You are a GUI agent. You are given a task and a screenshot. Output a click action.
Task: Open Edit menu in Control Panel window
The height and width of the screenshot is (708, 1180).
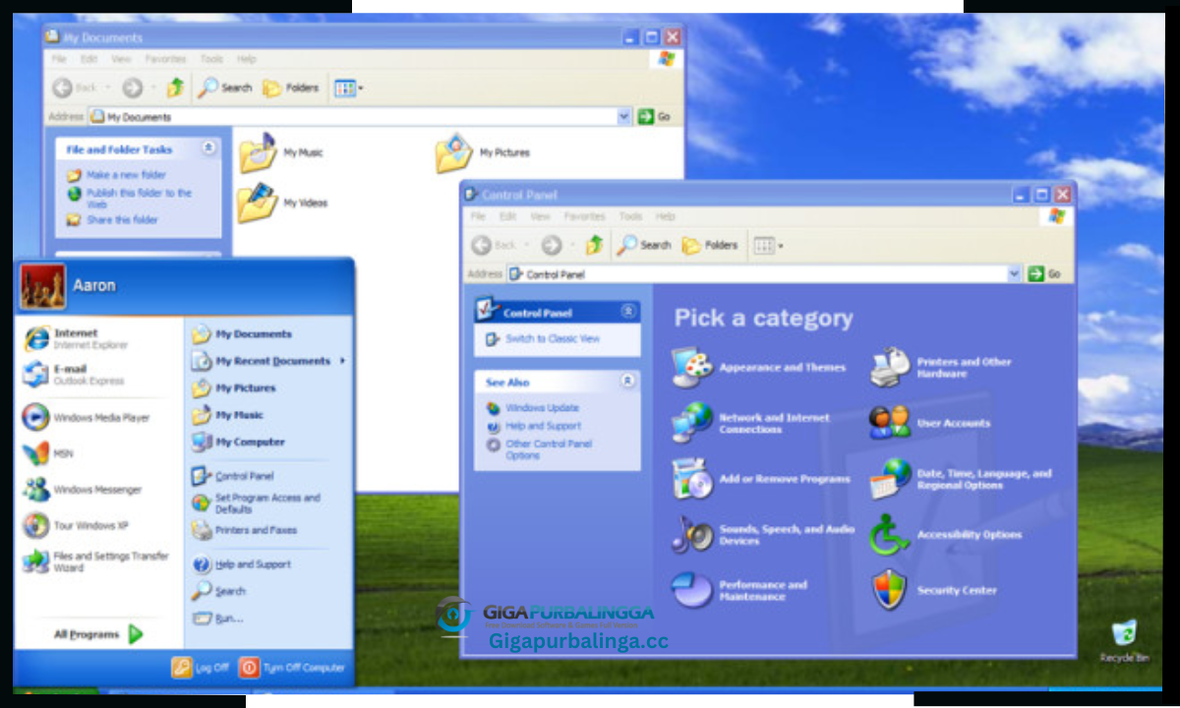[x=507, y=216]
